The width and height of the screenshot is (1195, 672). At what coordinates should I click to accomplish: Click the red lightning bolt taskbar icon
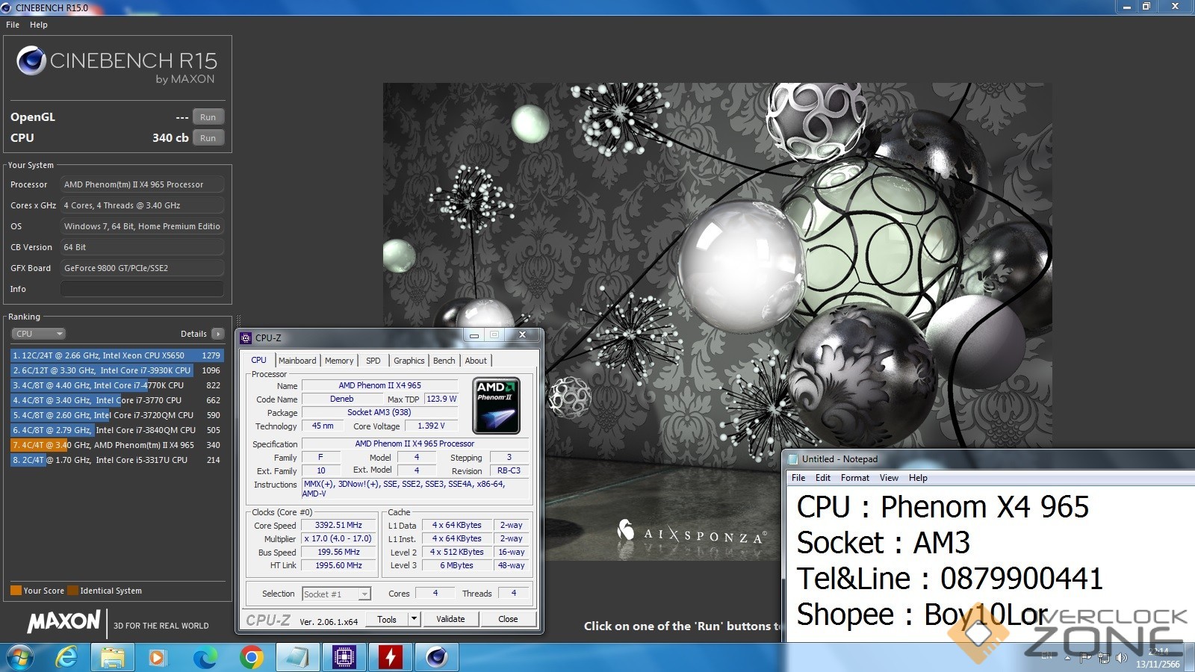(x=391, y=657)
